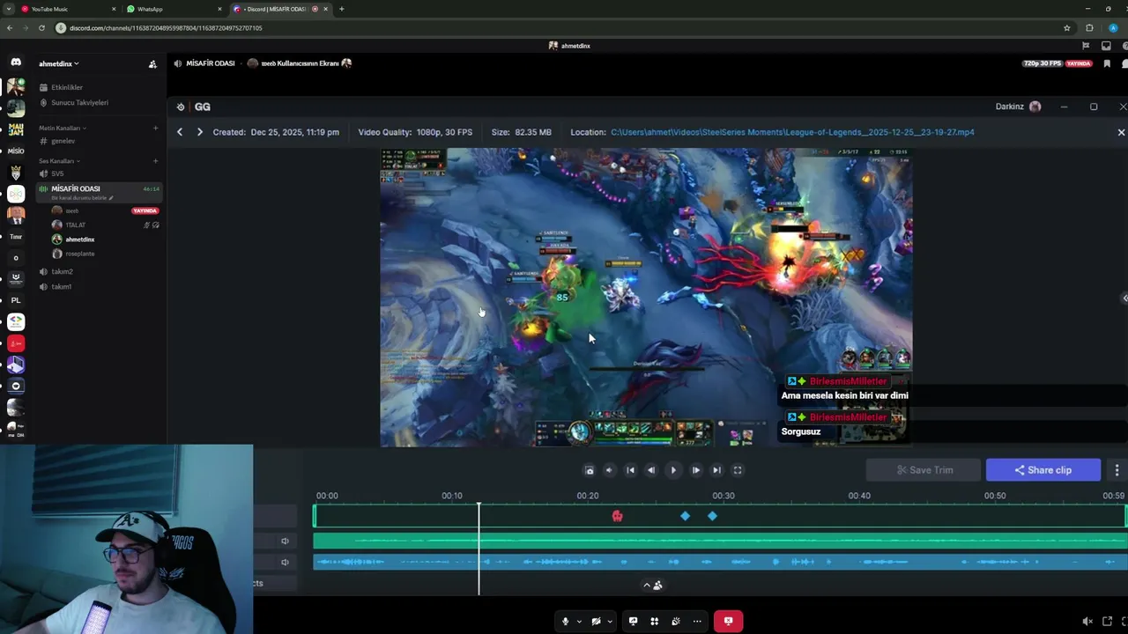Select the second blue diamond marker
The width and height of the screenshot is (1128, 634).
(712, 516)
